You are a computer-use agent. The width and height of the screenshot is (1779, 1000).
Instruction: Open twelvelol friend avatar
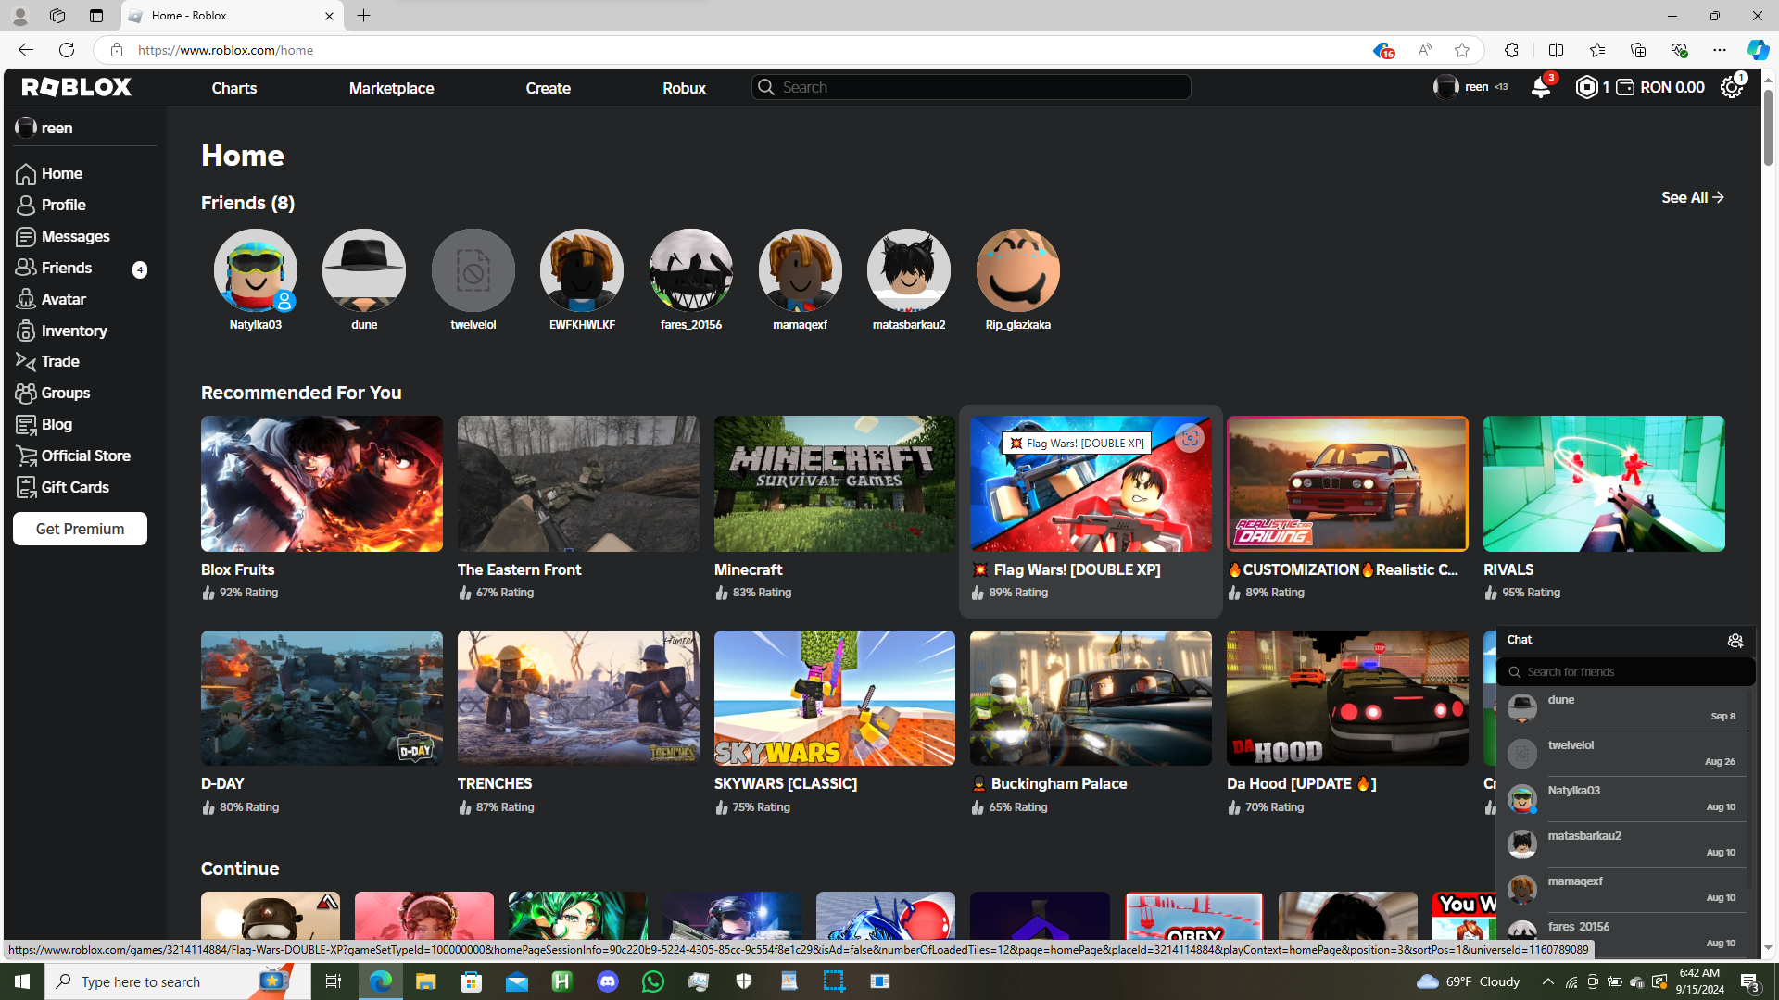[473, 270]
